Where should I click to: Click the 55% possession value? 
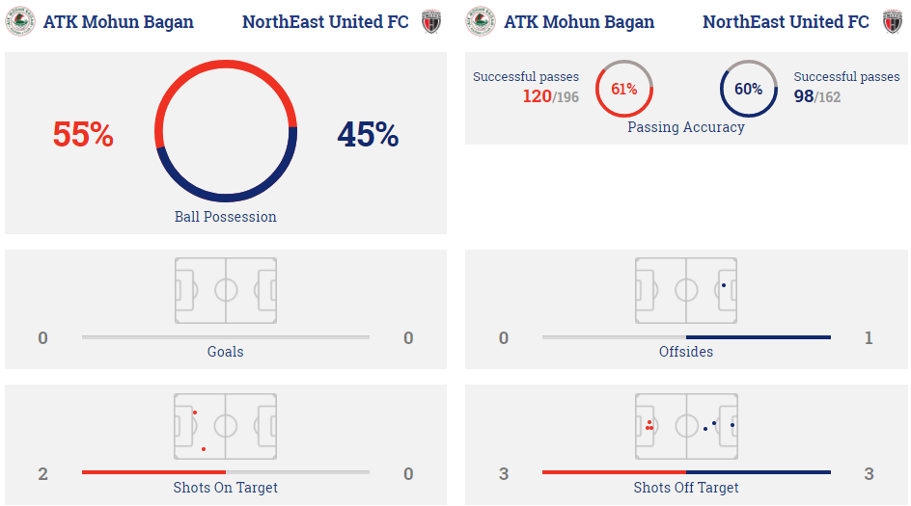pos(83,135)
